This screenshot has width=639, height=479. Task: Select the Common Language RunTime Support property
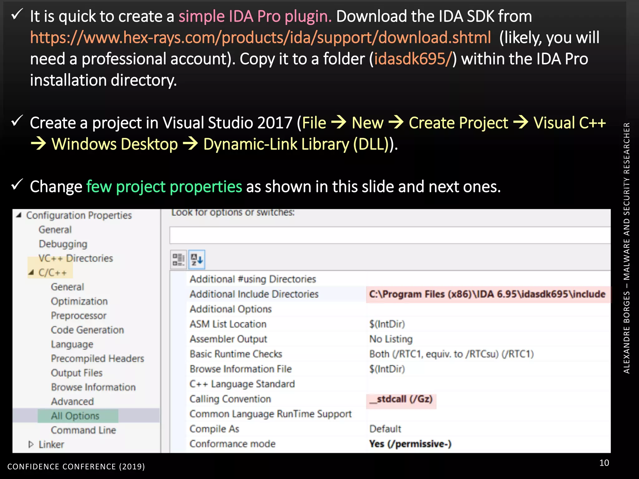pyautogui.click(x=271, y=414)
